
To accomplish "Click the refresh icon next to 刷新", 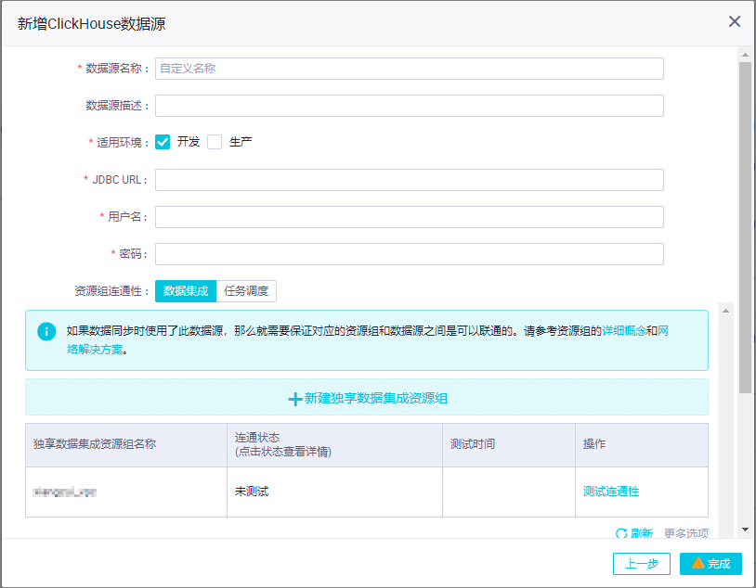I will tap(621, 533).
